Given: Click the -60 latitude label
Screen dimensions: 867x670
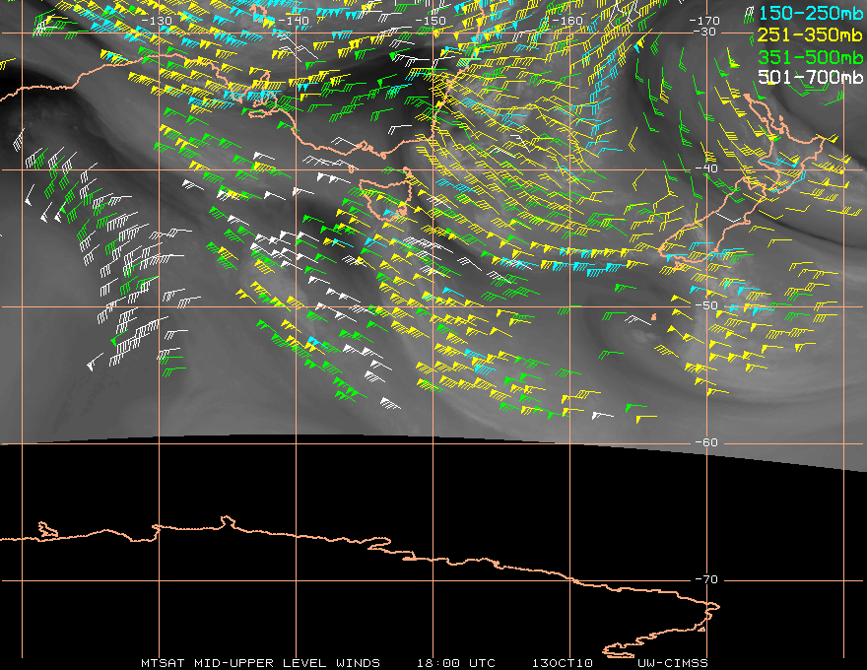Looking at the screenshot, I should (706, 442).
